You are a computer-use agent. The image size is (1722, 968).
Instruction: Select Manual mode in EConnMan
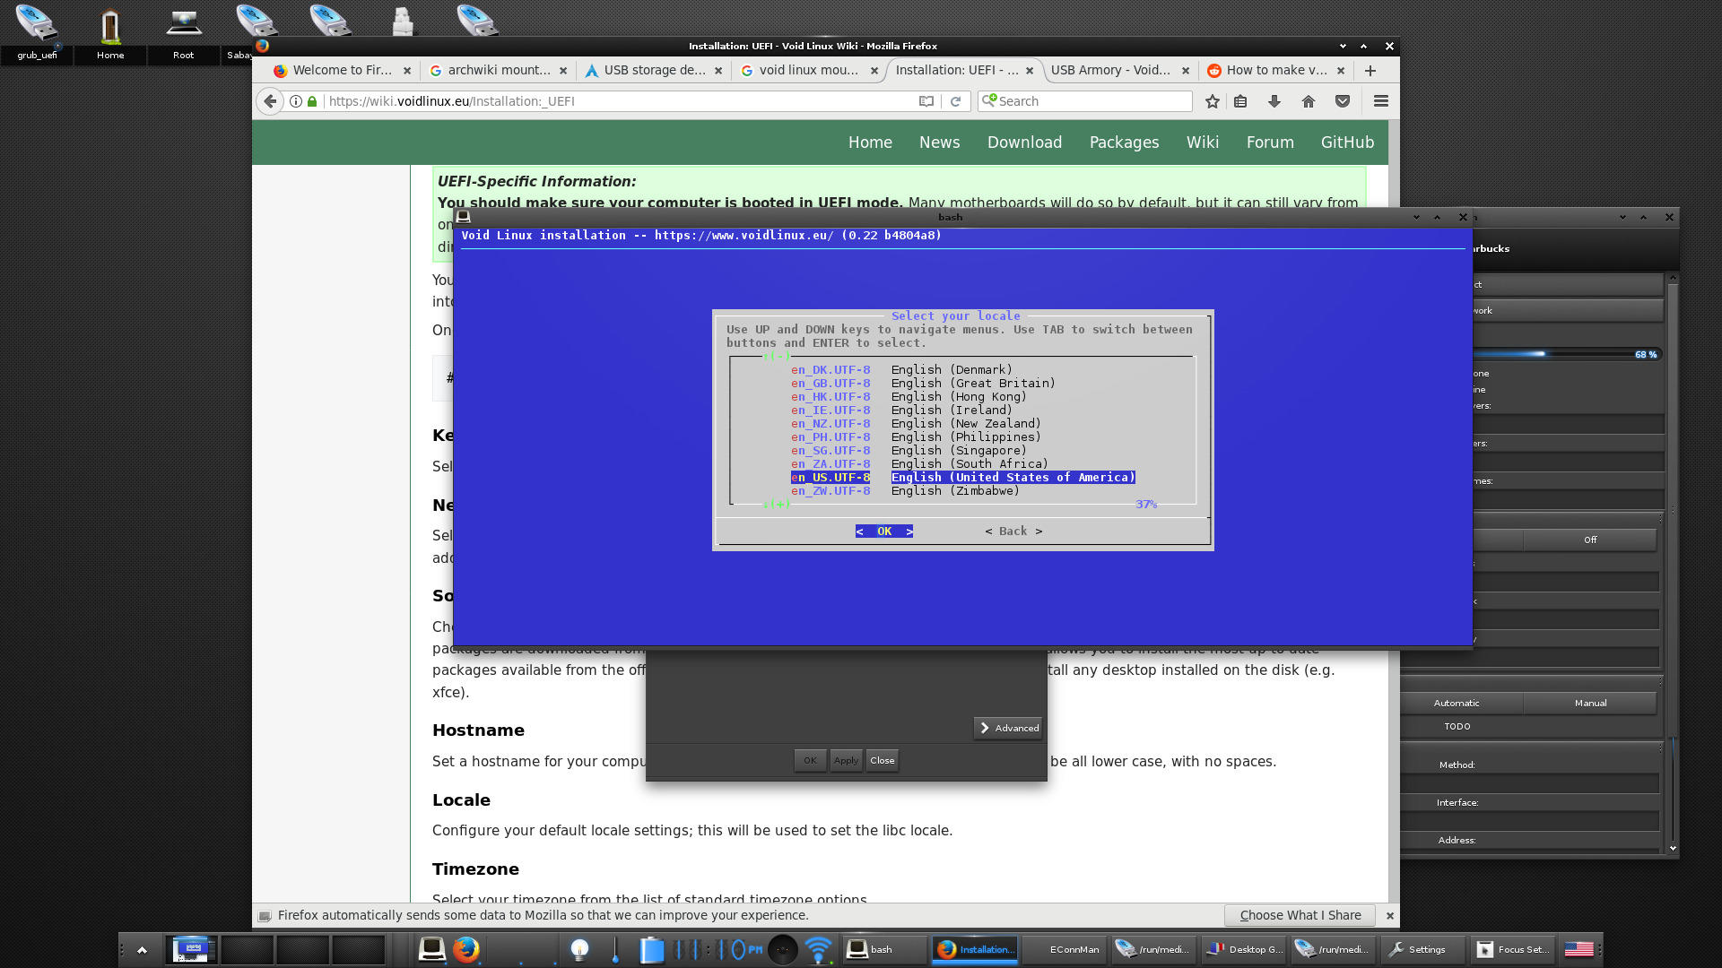pyautogui.click(x=1589, y=703)
